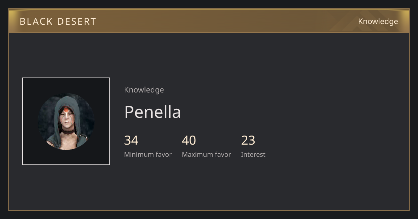This screenshot has height=219, width=418.
Task: Click the interest value 23
Action: coord(248,140)
